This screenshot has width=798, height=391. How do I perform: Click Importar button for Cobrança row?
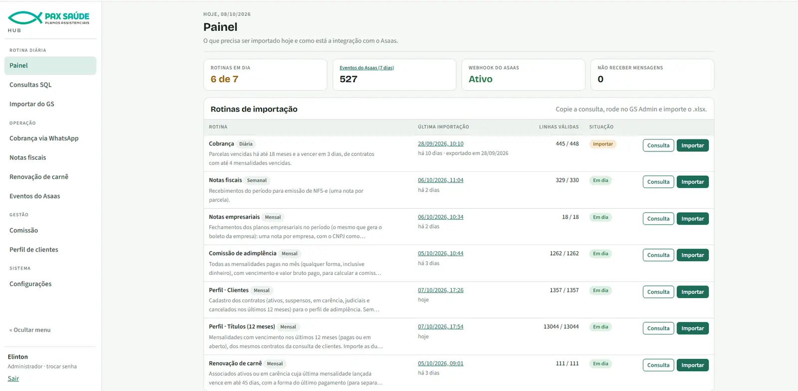[x=693, y=145]
